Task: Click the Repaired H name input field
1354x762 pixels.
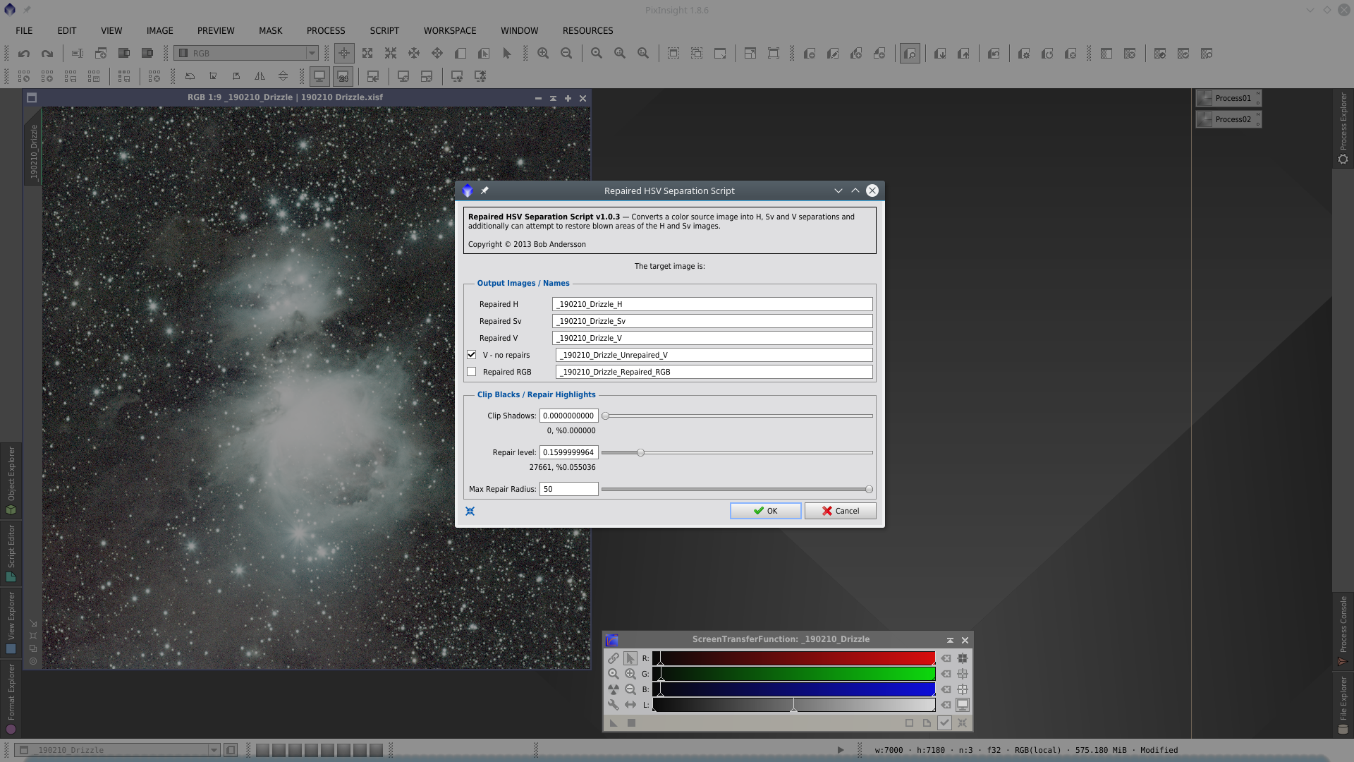Action: point(712,304)
